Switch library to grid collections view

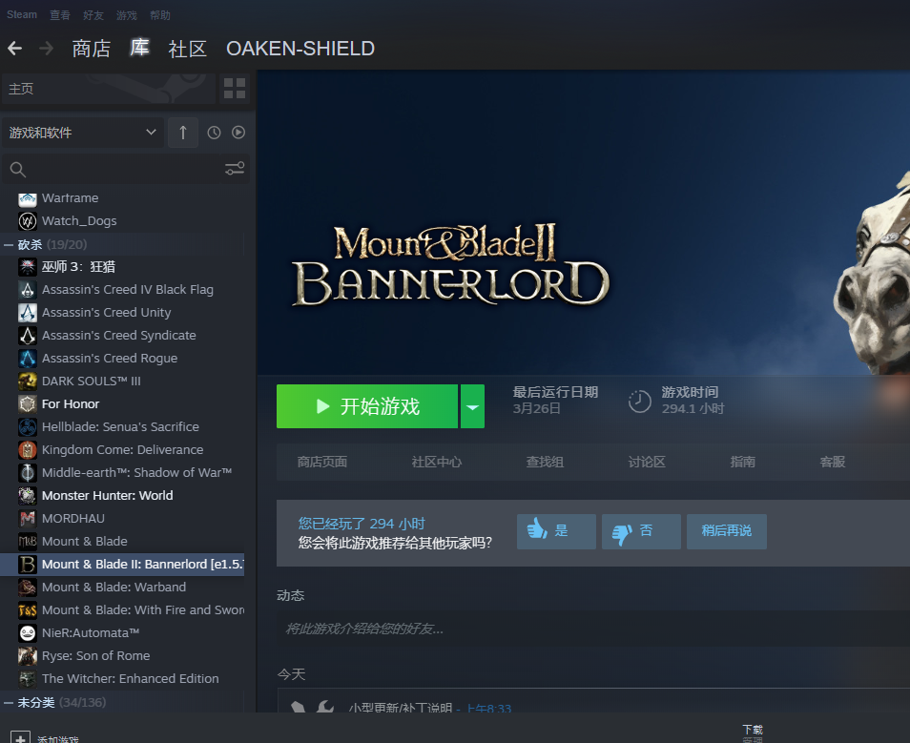click(235, 89)
